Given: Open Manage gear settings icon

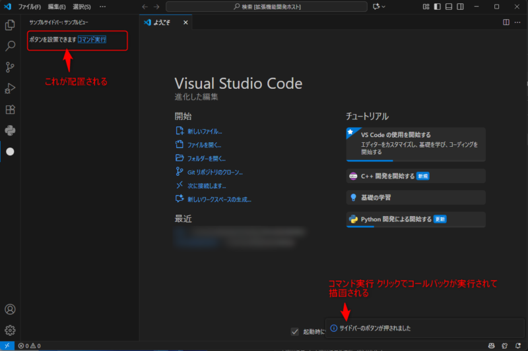Looking at the screenshot, I should tap(10, 330).
